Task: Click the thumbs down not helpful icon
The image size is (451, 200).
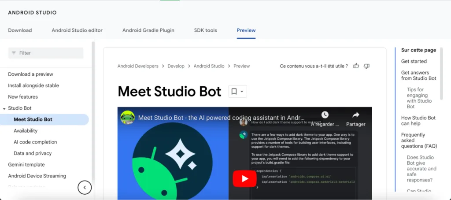Action: pos(366,66)
